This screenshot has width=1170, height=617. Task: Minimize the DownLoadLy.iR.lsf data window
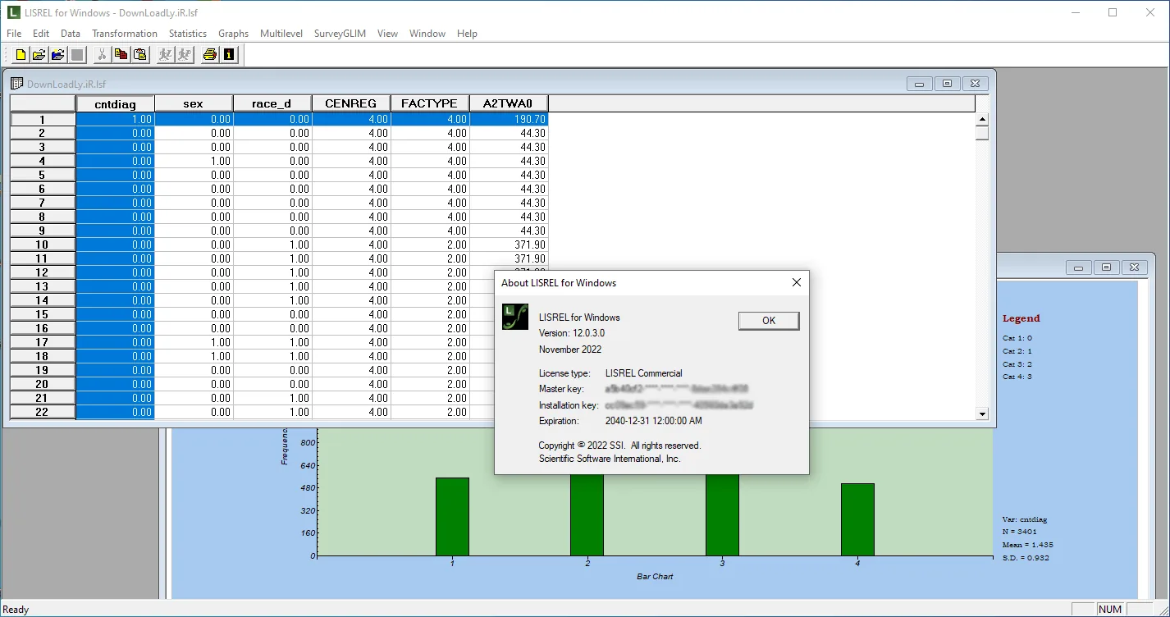920,84
